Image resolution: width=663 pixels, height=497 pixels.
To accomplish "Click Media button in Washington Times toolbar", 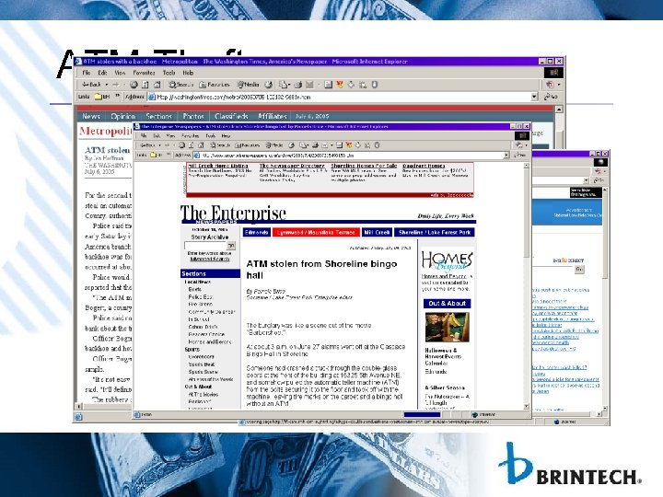I will pyautogui.click(x=249, y=85).
